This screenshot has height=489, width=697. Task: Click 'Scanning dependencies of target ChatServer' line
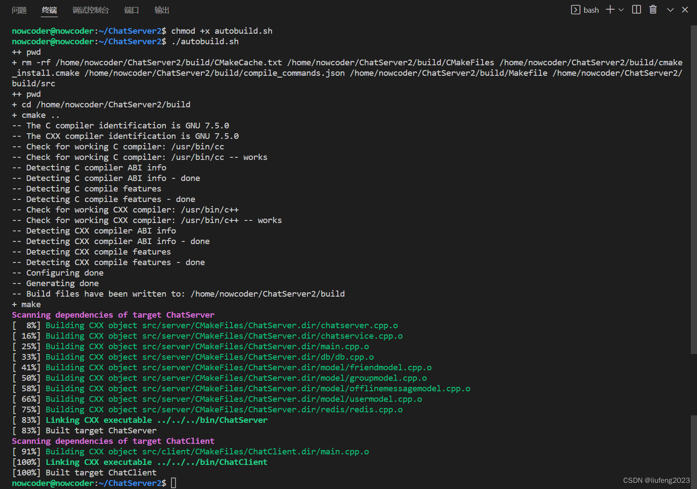tap(113, 315)
